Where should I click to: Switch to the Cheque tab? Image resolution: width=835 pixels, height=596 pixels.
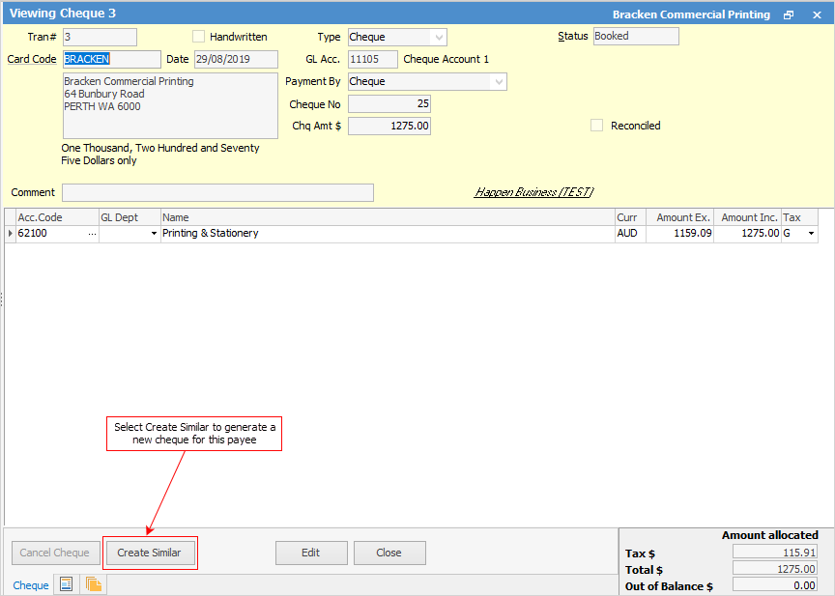[x=31, y=585]
